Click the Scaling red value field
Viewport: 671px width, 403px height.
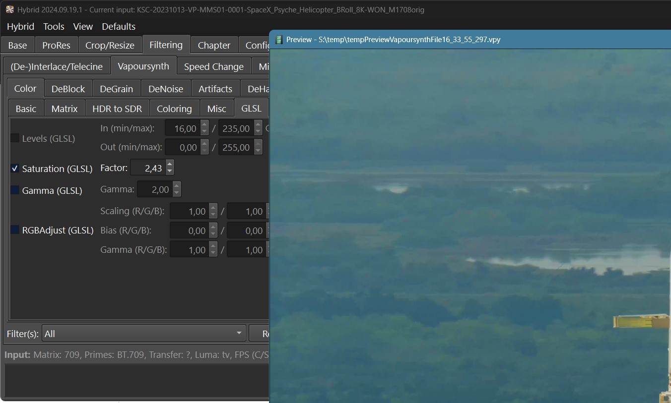click(x=189, y=212)
